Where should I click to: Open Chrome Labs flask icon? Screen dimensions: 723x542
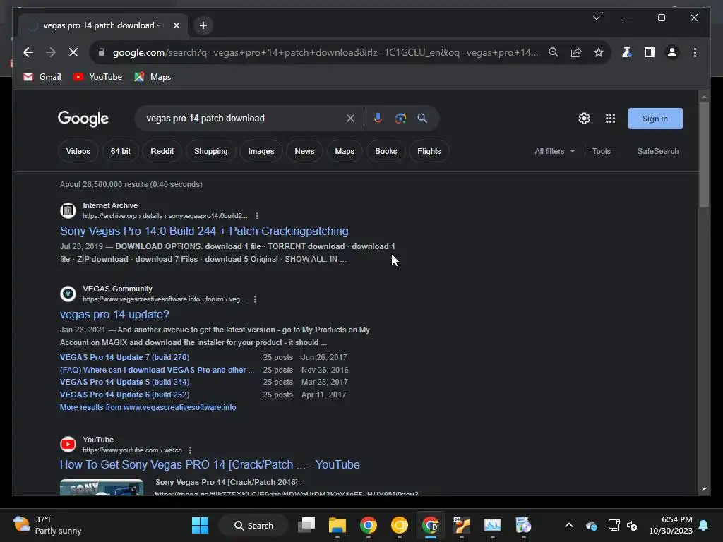tap(627, 52)
